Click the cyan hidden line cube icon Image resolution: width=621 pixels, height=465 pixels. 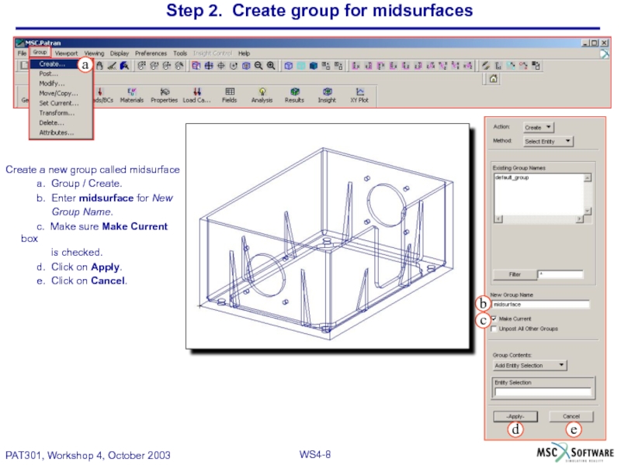click(301, 66)
